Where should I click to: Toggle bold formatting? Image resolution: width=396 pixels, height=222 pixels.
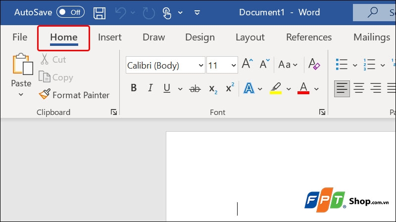(x=134, y=89)
